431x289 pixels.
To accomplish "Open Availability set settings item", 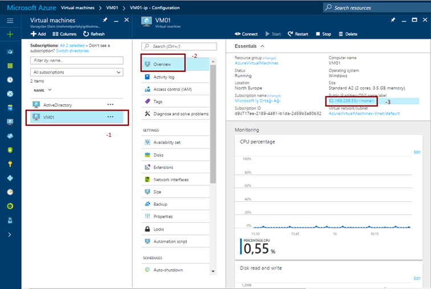I will pos(176,143).
